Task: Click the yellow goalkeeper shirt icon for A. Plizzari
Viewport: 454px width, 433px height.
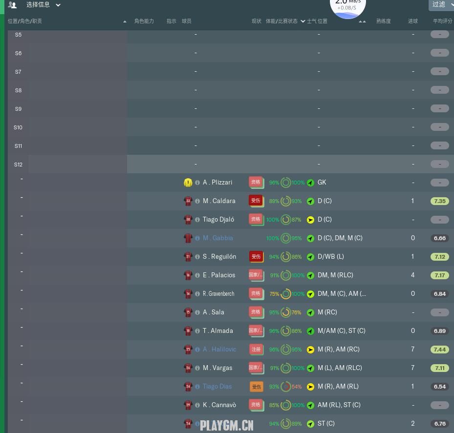Action: click(188, 183)
